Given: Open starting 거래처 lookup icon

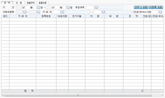Looking at the screenshot, I should pyautogui.click(x=62, y=12).
